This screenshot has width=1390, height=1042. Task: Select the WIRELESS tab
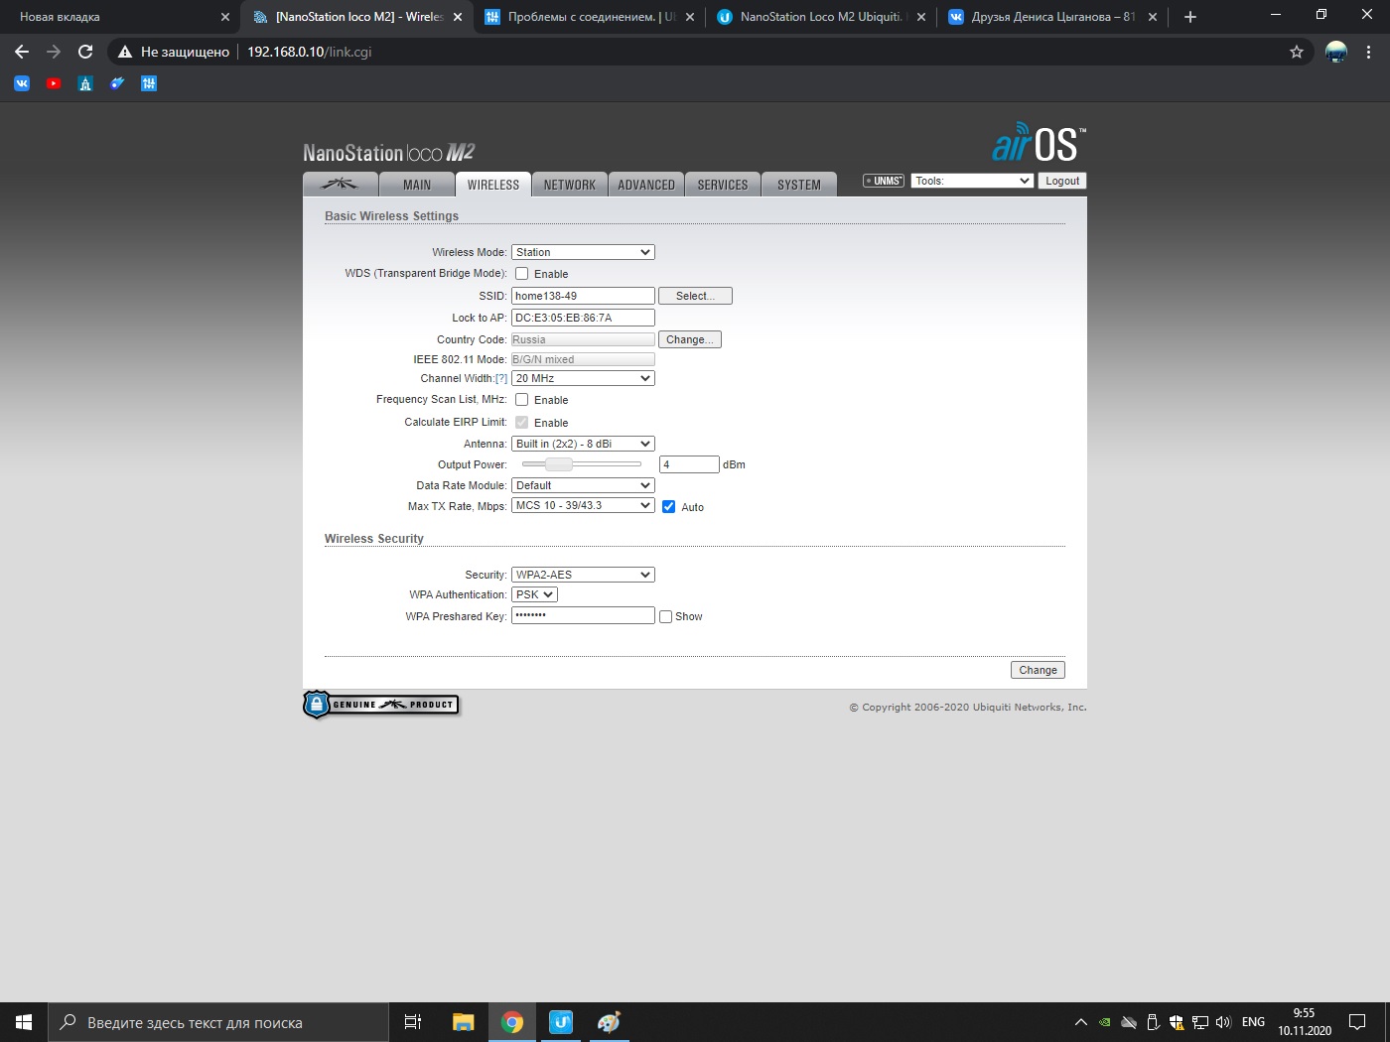(x=493, y=185)
